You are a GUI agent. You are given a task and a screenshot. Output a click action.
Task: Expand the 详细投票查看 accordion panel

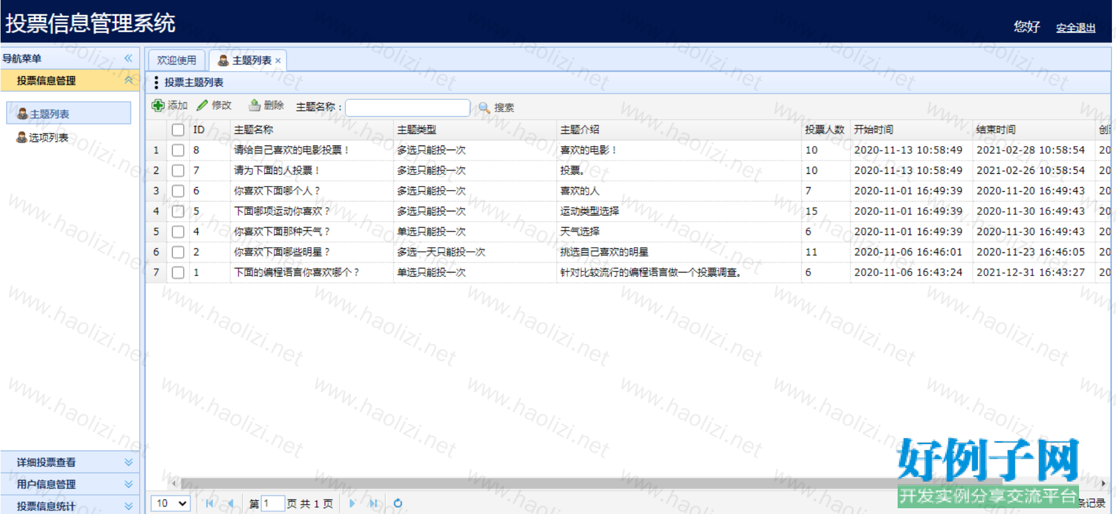pos(128,462)
